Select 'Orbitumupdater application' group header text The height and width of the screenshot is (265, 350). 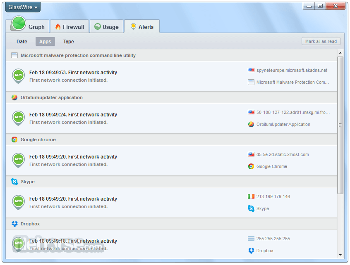(52, 97)
